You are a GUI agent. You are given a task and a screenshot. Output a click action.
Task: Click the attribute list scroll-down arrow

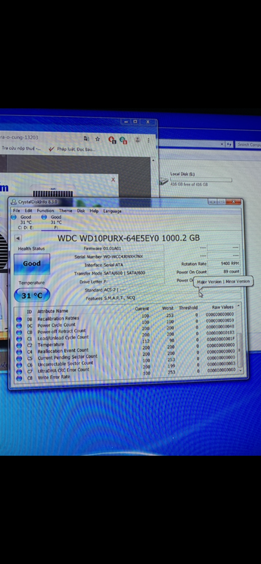click(240, 371)
